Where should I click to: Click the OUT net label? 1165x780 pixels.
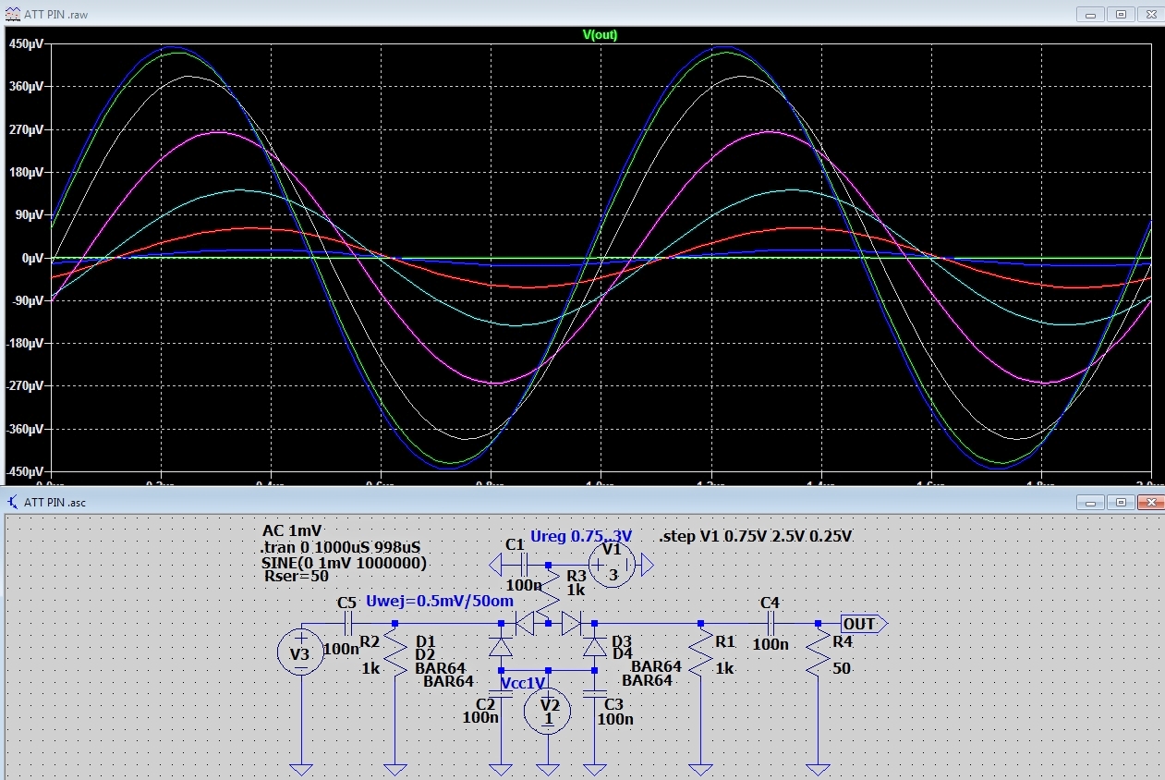[x=861, y=625]
